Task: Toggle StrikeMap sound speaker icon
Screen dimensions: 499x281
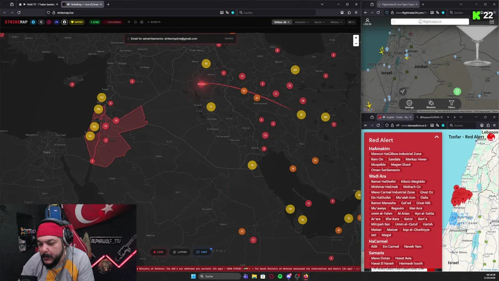Action: pos(129,22)
